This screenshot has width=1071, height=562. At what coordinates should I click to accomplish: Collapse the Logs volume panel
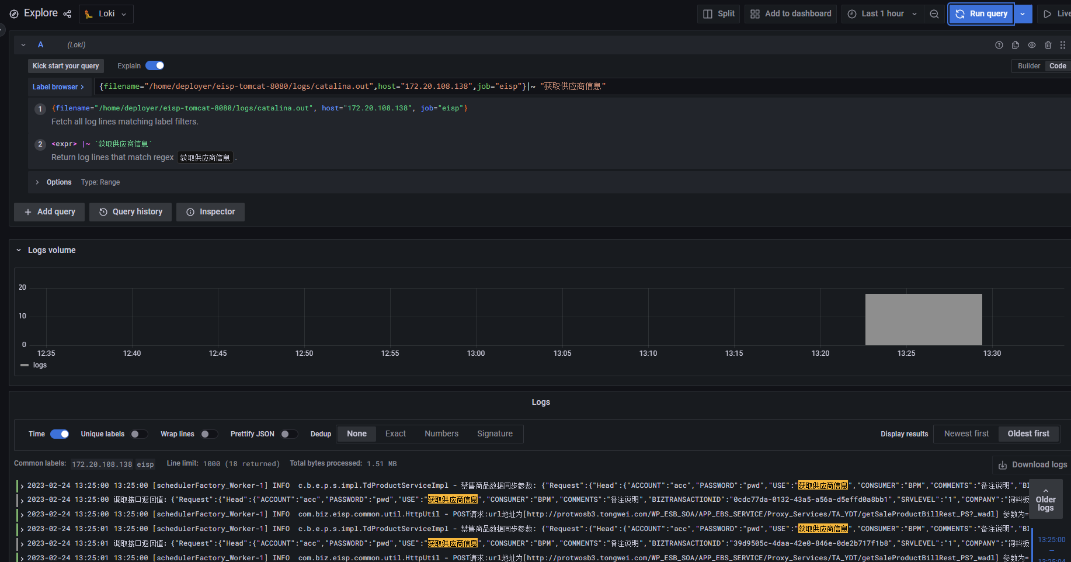pyautogui.click(x=19, y=250)
